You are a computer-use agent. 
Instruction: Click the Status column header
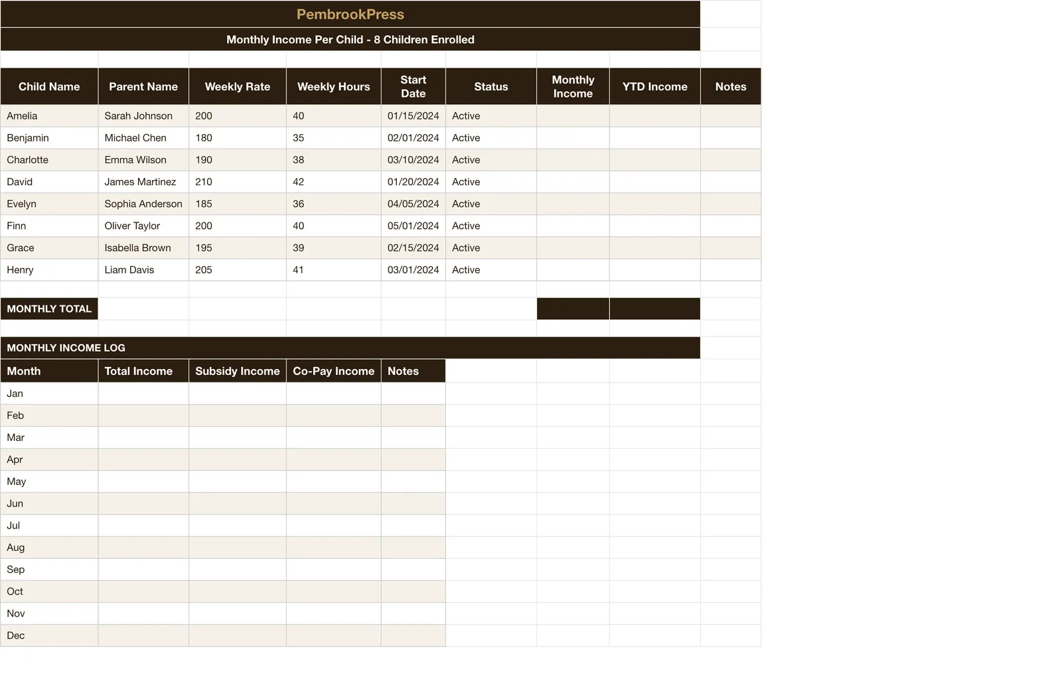click(491, 86)
